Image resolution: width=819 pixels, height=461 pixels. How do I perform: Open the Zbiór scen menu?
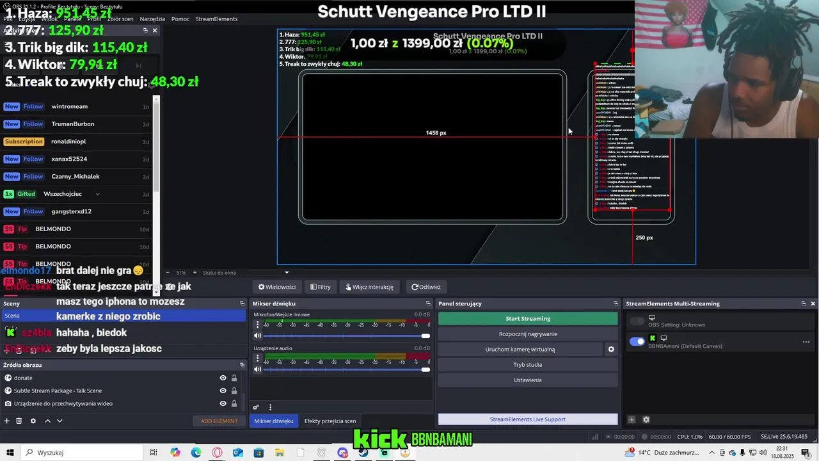click(x=120, y=19)
